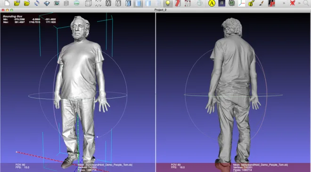This screenshot has width=311, height=172.
Task: Reload the mesh with blue arrows icon
Action: point(37,3)
